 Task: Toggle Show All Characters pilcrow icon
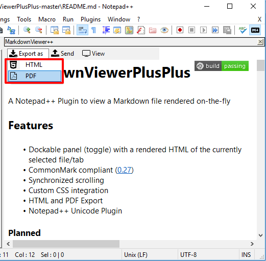point(93,30)
